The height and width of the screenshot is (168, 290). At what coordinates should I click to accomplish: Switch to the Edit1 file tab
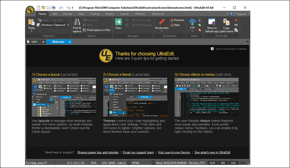[34, 42]
